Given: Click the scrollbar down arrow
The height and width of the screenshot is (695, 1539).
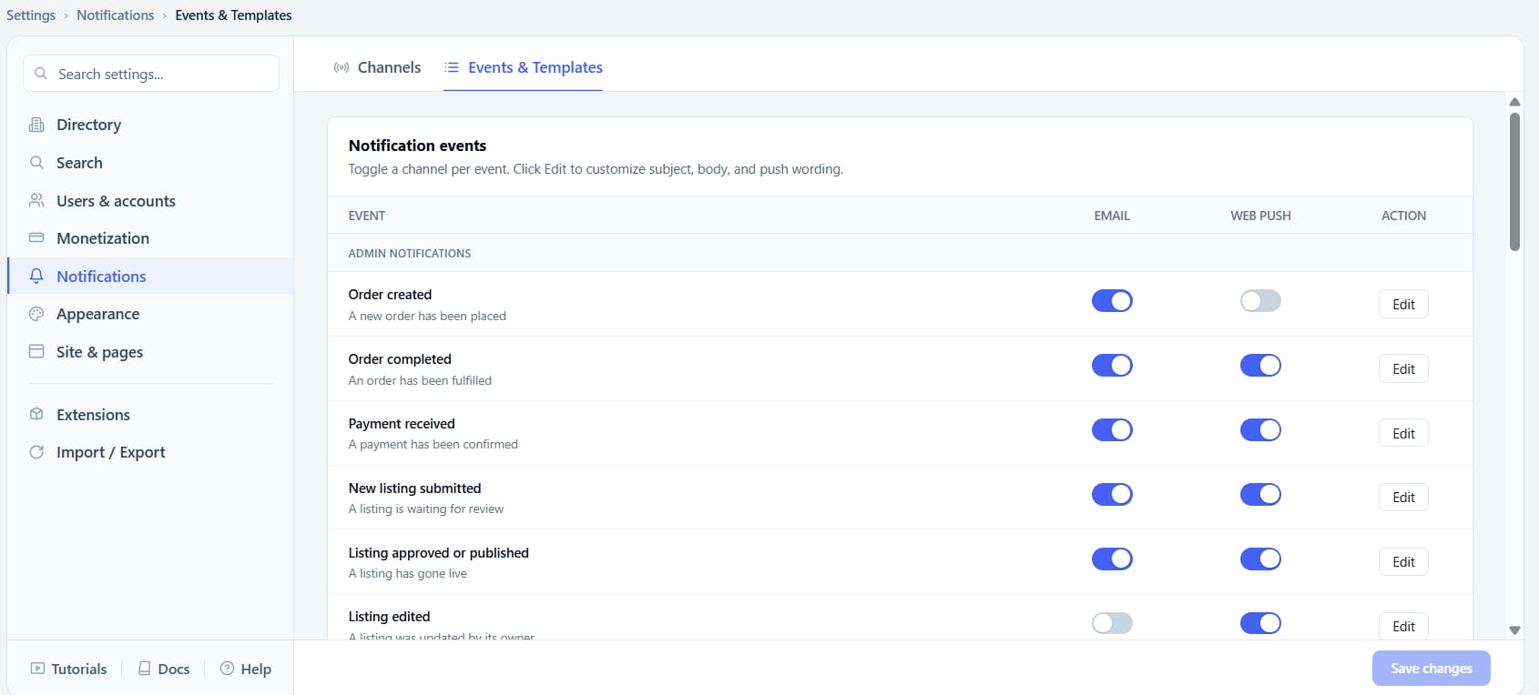Looking at the screenshot, I should point(1514,630).
